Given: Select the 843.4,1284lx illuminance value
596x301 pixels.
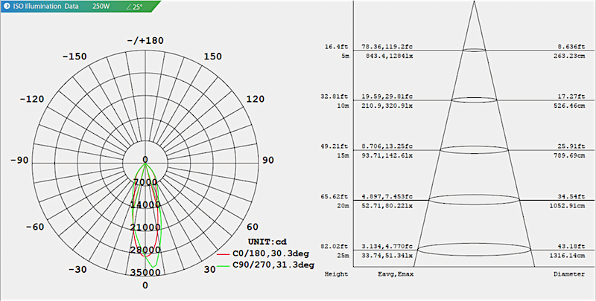Looking at the screenshot, I should click(390, 56).
